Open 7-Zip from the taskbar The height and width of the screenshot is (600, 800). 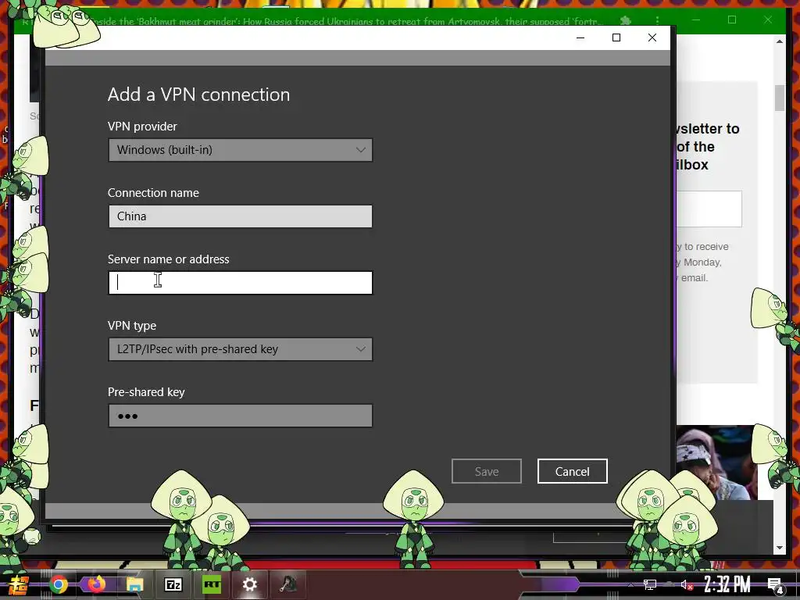click(173, 584)
